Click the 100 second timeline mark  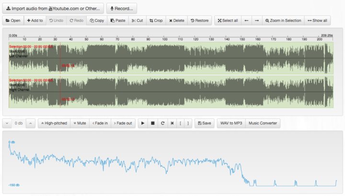point(164,39)
